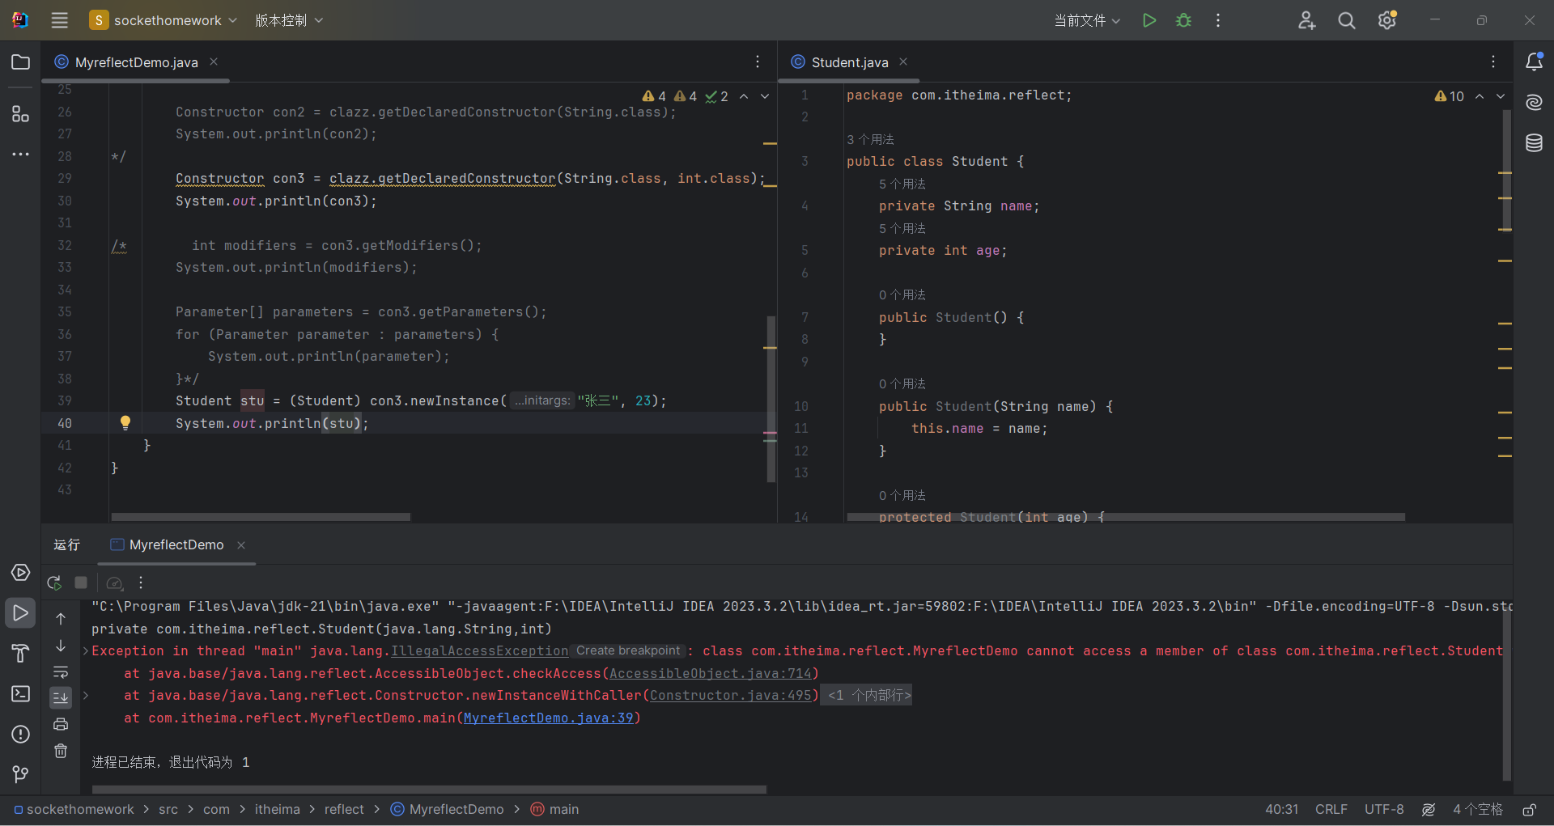Open the Run tool window sidebar icon
Screen dimensions: 1554x826
click(21, 613)
